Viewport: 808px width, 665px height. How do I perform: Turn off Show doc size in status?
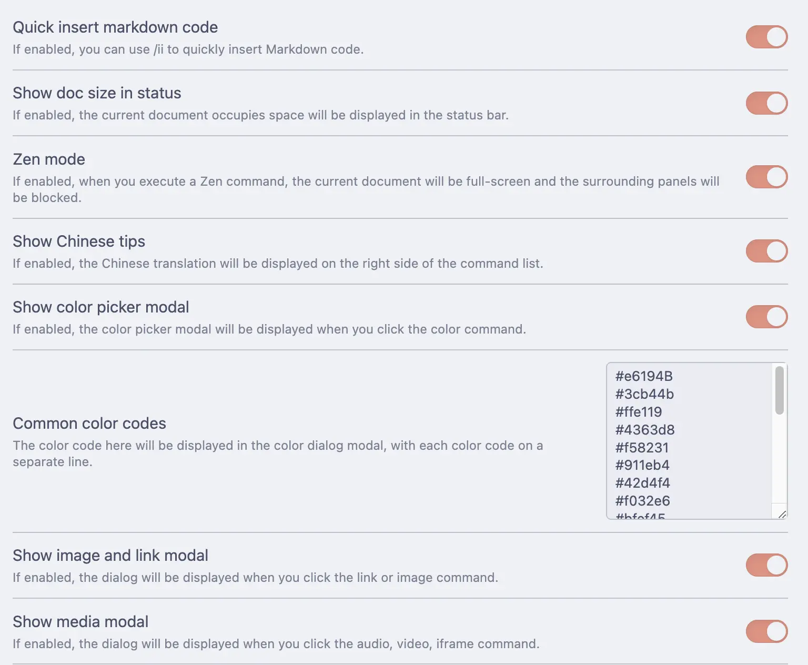766,103
